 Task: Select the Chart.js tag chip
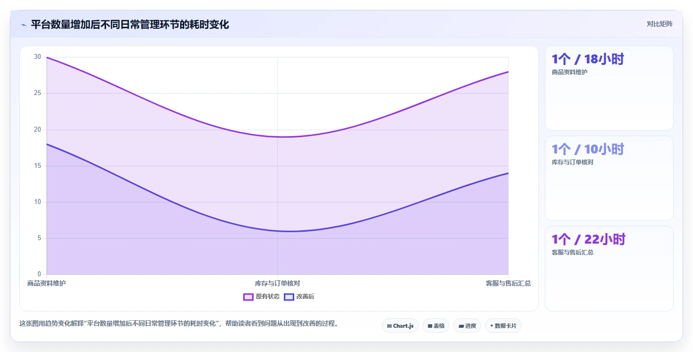[x=400, y=326]
